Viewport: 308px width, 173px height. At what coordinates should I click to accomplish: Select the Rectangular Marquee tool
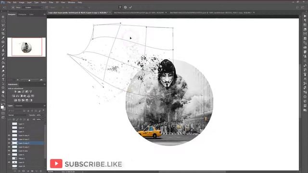click(3, 21)
